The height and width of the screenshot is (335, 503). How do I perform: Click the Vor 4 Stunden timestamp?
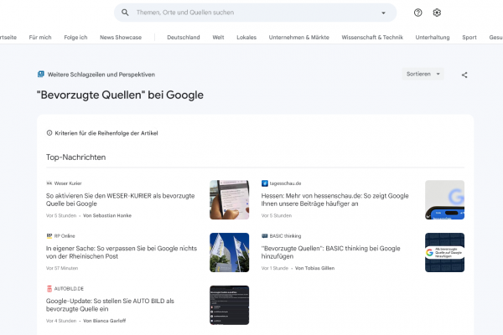(61, 321)
